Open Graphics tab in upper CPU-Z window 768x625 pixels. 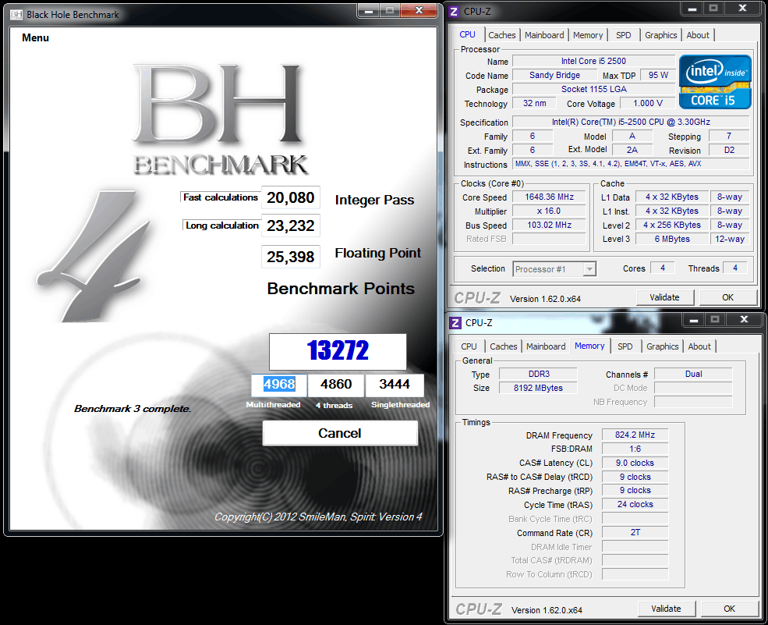pyautogui.click(x=660, y=35)
